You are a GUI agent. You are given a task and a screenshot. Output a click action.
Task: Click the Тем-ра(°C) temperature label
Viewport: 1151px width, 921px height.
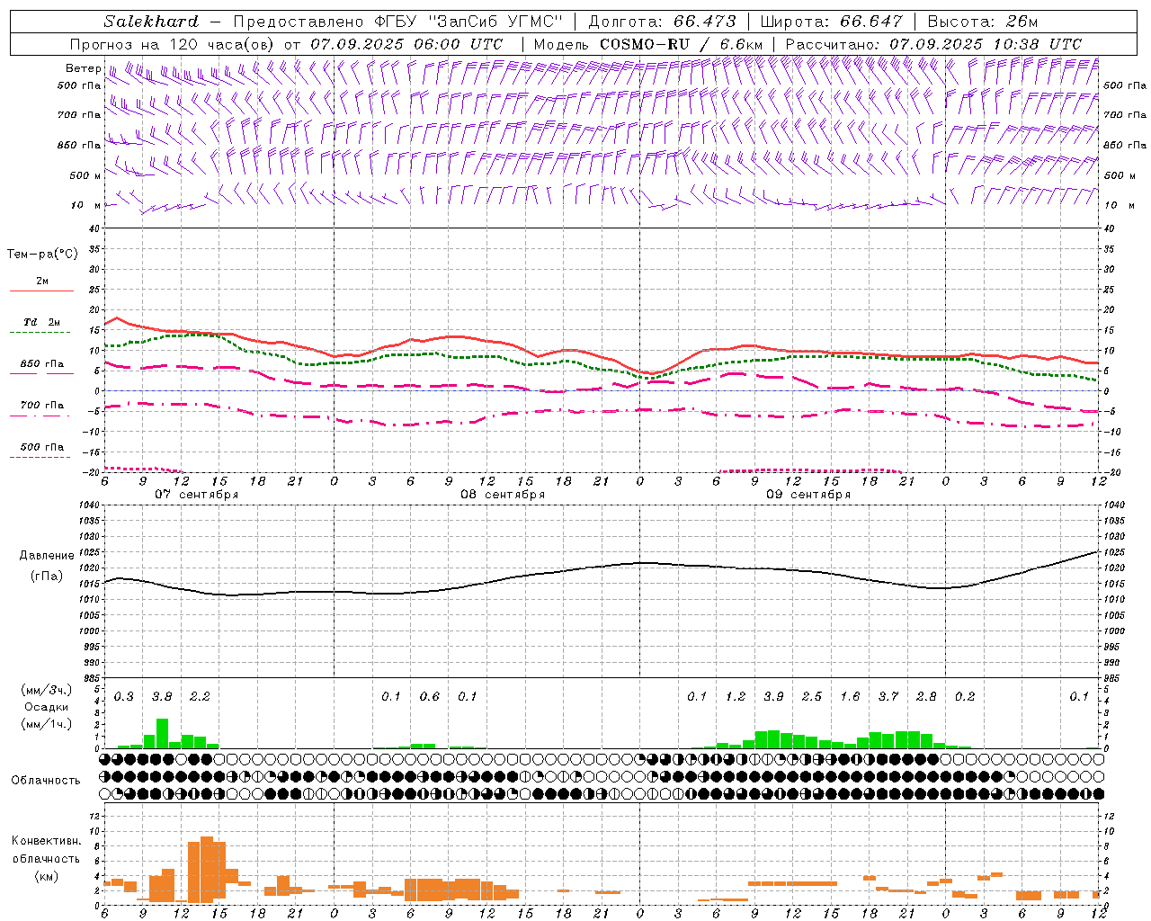pyautogui.click(x=42, y=254)
